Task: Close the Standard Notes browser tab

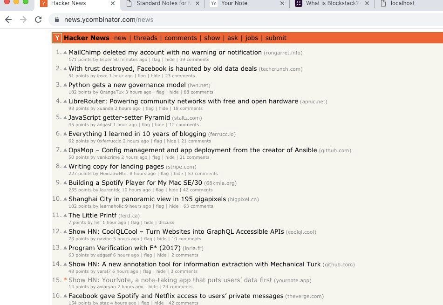Action: pyautogui.click(x=198, y=3)
